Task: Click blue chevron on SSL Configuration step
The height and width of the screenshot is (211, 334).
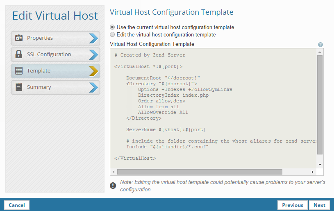Action: [x=93, y=54]
